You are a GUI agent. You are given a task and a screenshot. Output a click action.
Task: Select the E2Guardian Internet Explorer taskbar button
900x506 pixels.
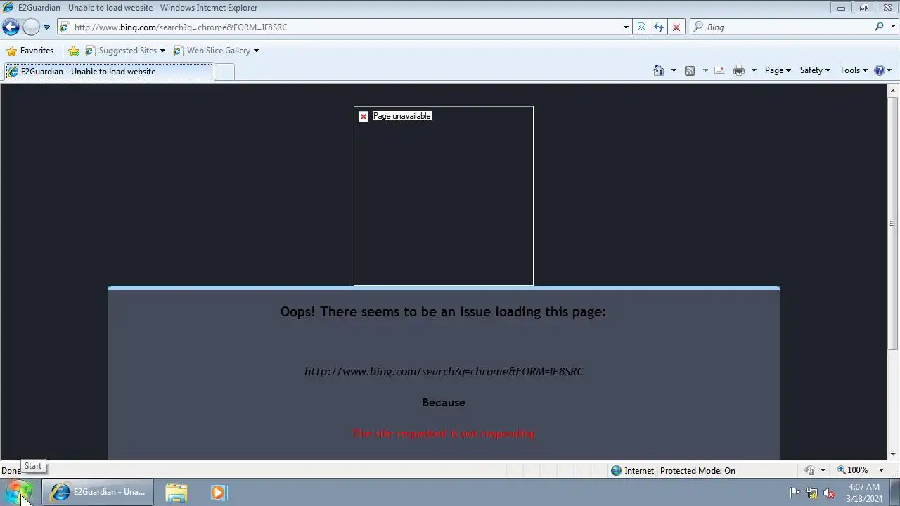[x=98, y=492]
